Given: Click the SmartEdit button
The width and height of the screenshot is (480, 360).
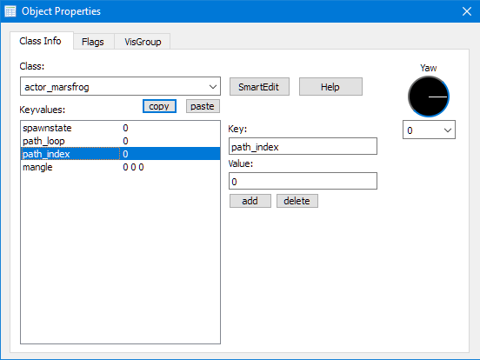Looking at the screenshot, I should pyautogui.click(x=259, y=87).
